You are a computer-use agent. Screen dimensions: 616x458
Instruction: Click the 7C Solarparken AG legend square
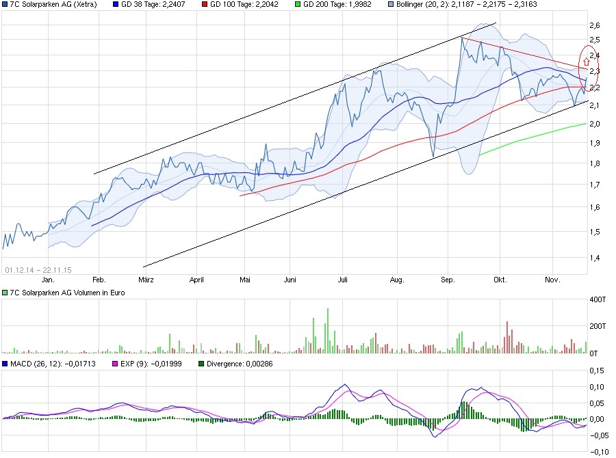[6, 4]
